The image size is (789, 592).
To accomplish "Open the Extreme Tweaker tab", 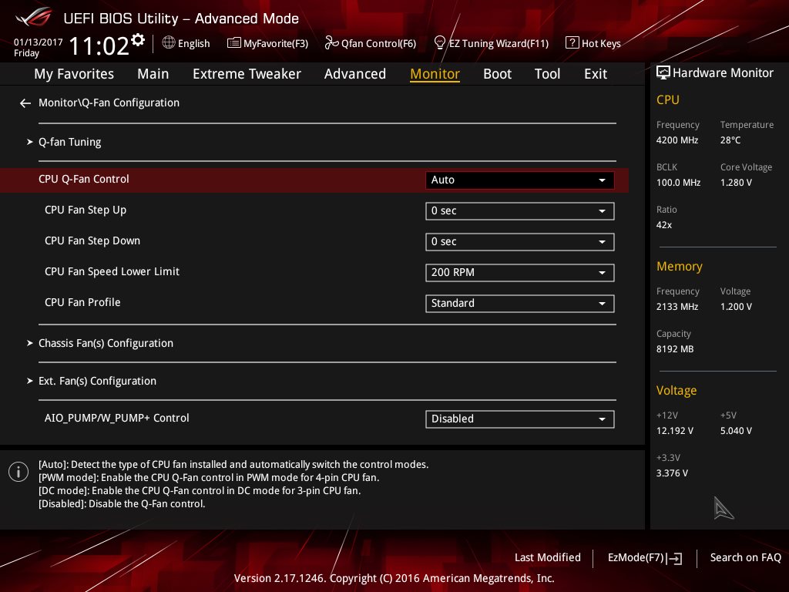I will (x=247, y=74).
